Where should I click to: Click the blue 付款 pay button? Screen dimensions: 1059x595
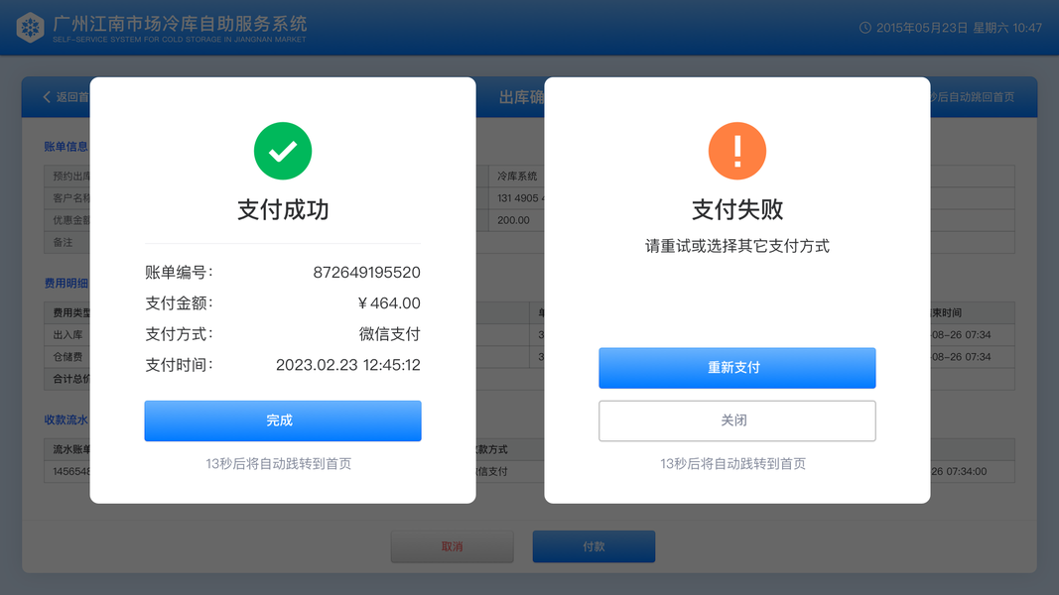coord(594,546)
